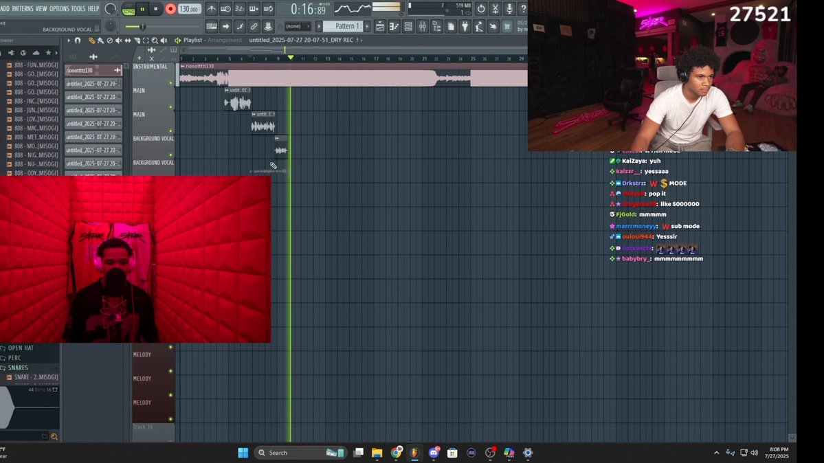
Task: Pause playback with the pause button
Action: [x=142, y=9]
